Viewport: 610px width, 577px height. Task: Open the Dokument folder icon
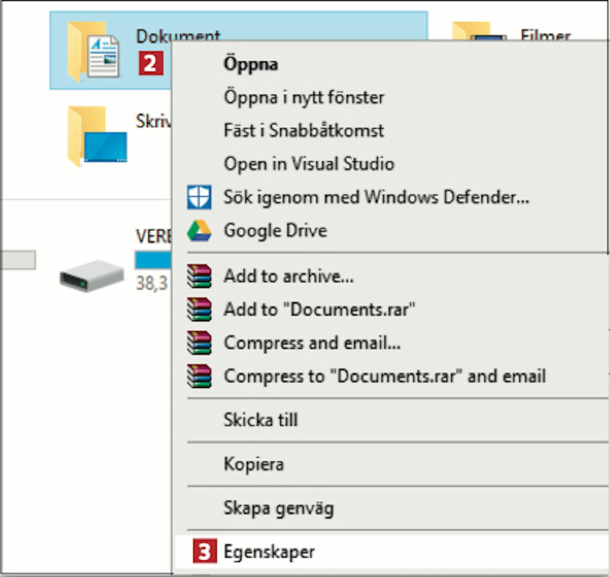[x=93, y=51]
